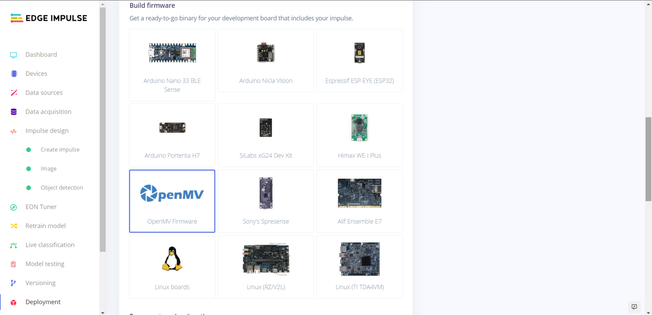
Task: Click the Data sources wand icon
Action: (x=14, y=93)
